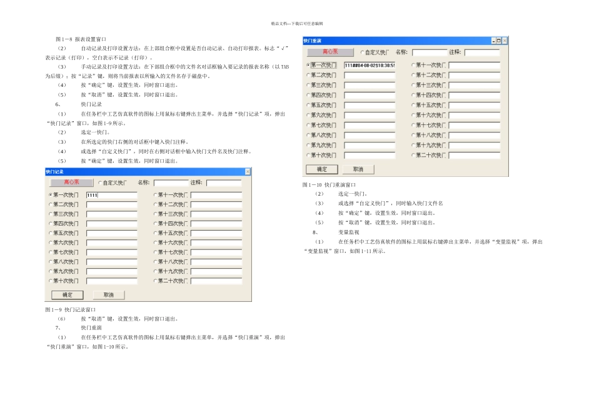594x420 pixels.
Task: Focus 第一次快门 field with timestamp in 快门重演
Action: [x=370, y=65]
